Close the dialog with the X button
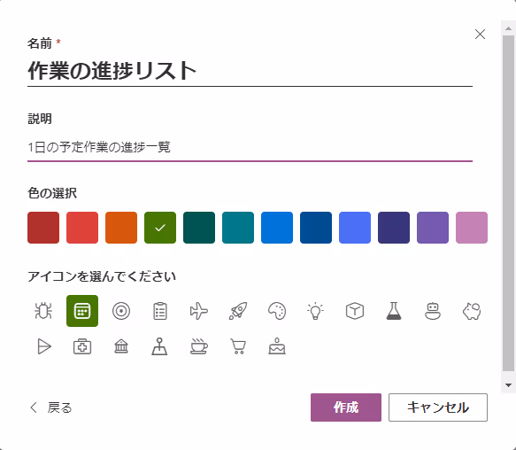The height and width of the screenshot is (450, 516). (480, 34)
